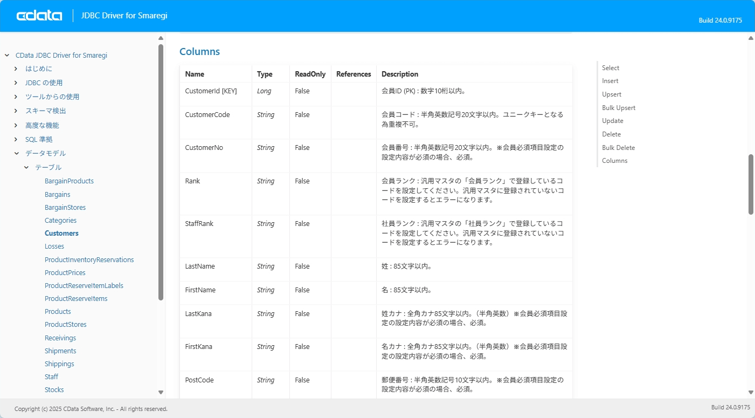Open the Receivings table page
This screenshot has height=418, width=755.
[x=60, y=338]
